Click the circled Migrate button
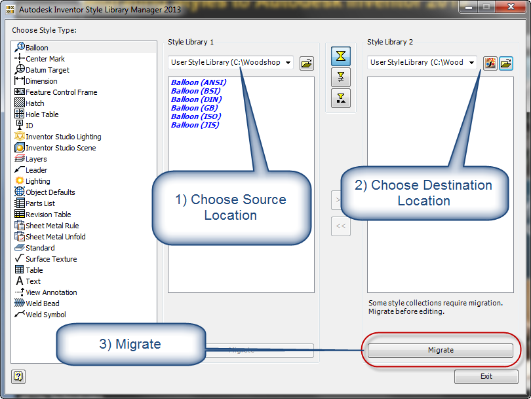 coord(441,350)
